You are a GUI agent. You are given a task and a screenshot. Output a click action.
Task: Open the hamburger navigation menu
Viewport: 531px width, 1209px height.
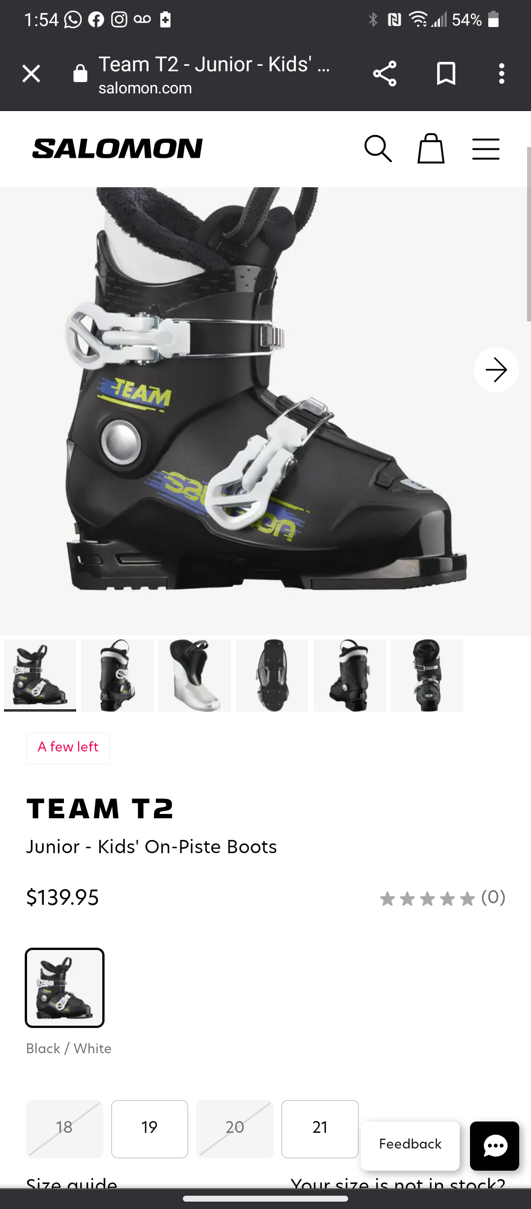(x=486, y=149)
